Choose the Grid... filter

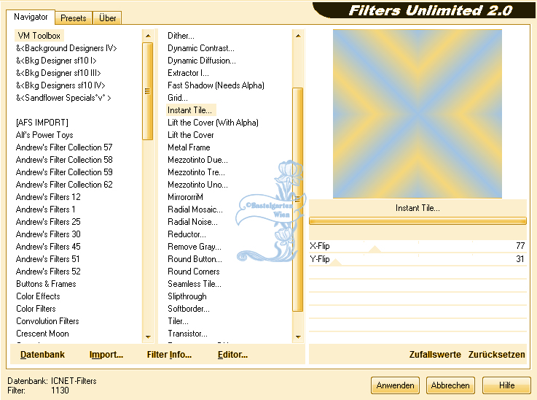click(178, 98)
